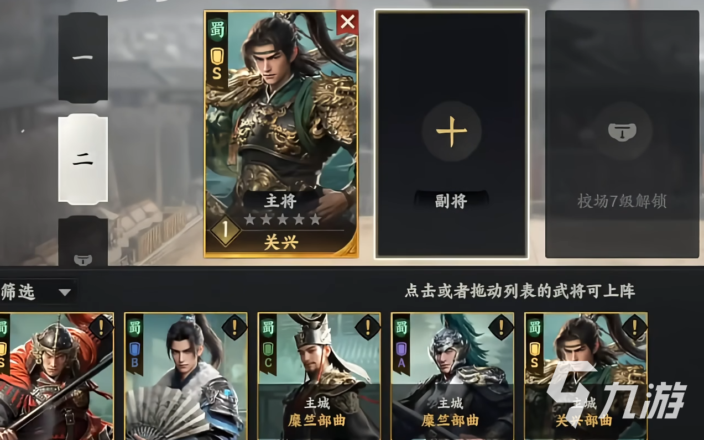This screenshot has width=704, height=440.
Task: Click the dropdown arrow beside 筛选
Action: coord(65,292)
